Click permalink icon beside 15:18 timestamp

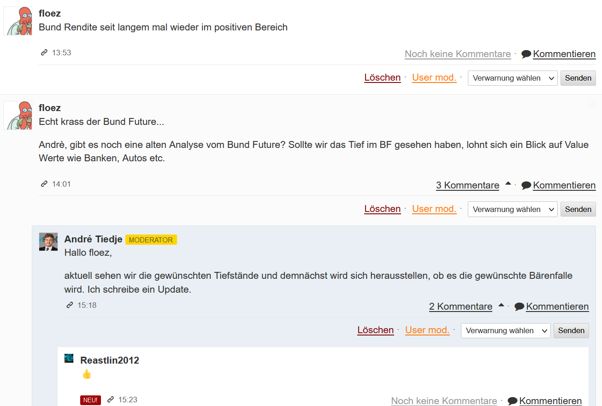(x=70, y=305)
